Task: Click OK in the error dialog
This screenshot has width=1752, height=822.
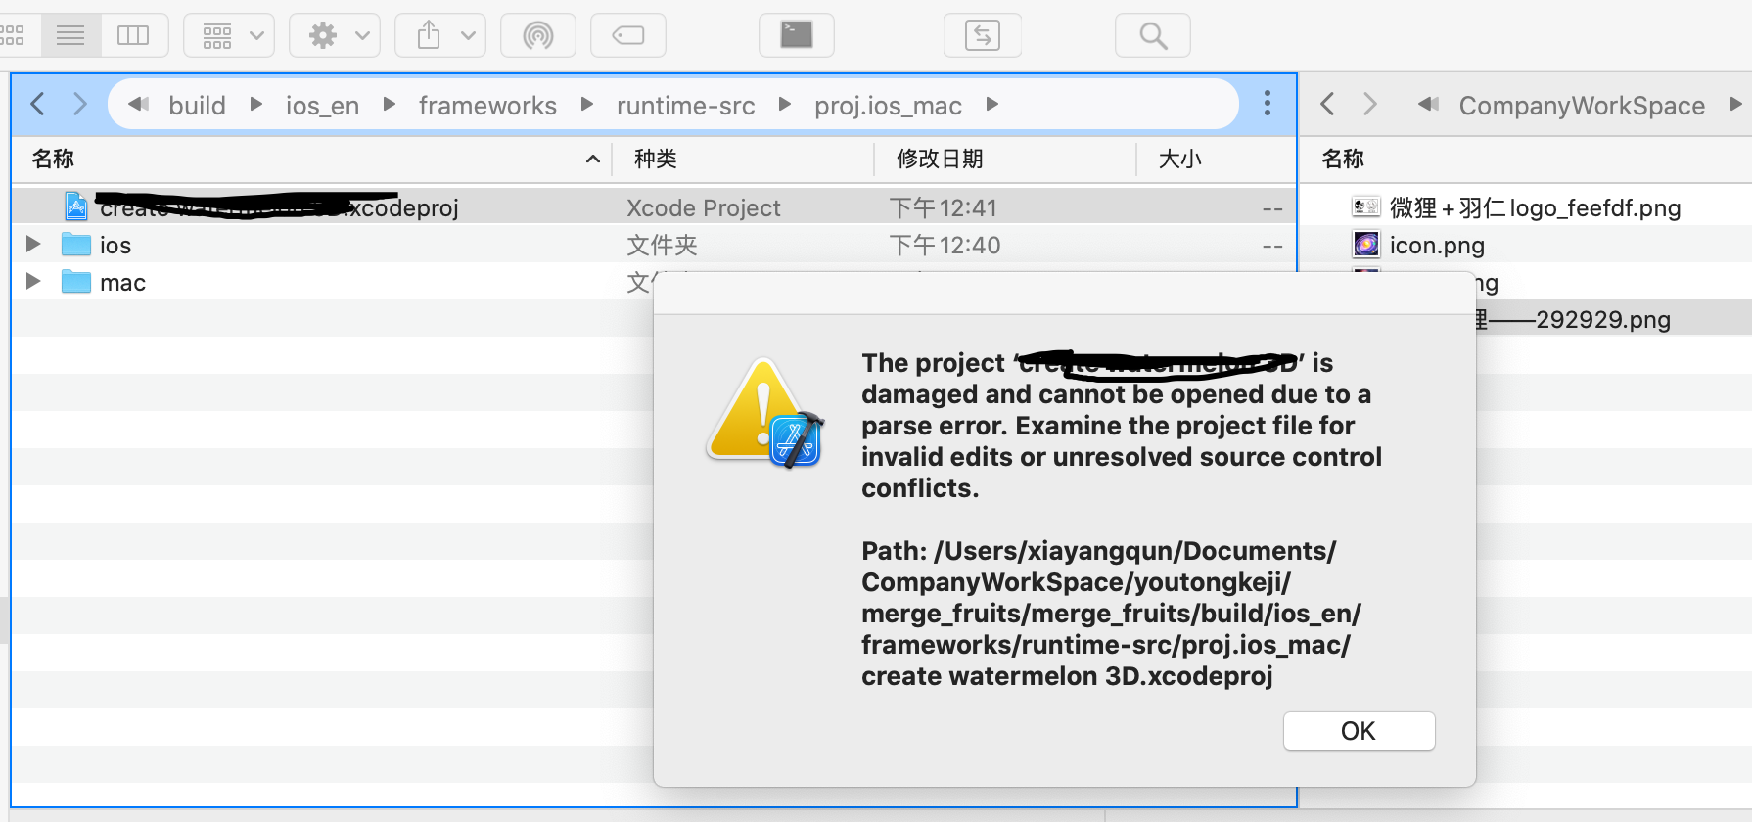Action: pyautogui.click(x=1359, y=731)
